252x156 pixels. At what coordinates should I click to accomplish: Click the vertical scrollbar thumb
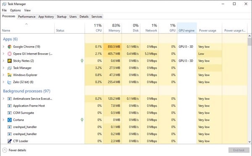249,42
